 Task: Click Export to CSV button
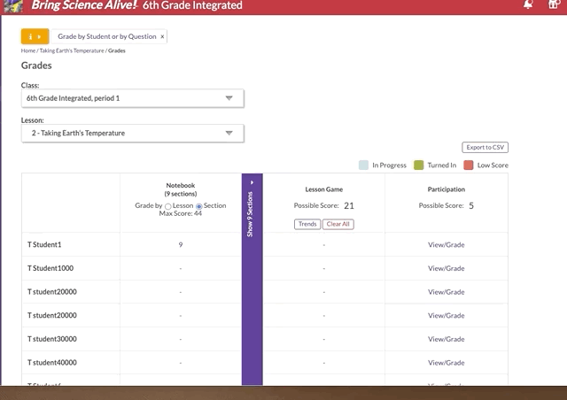coord(485,148)
